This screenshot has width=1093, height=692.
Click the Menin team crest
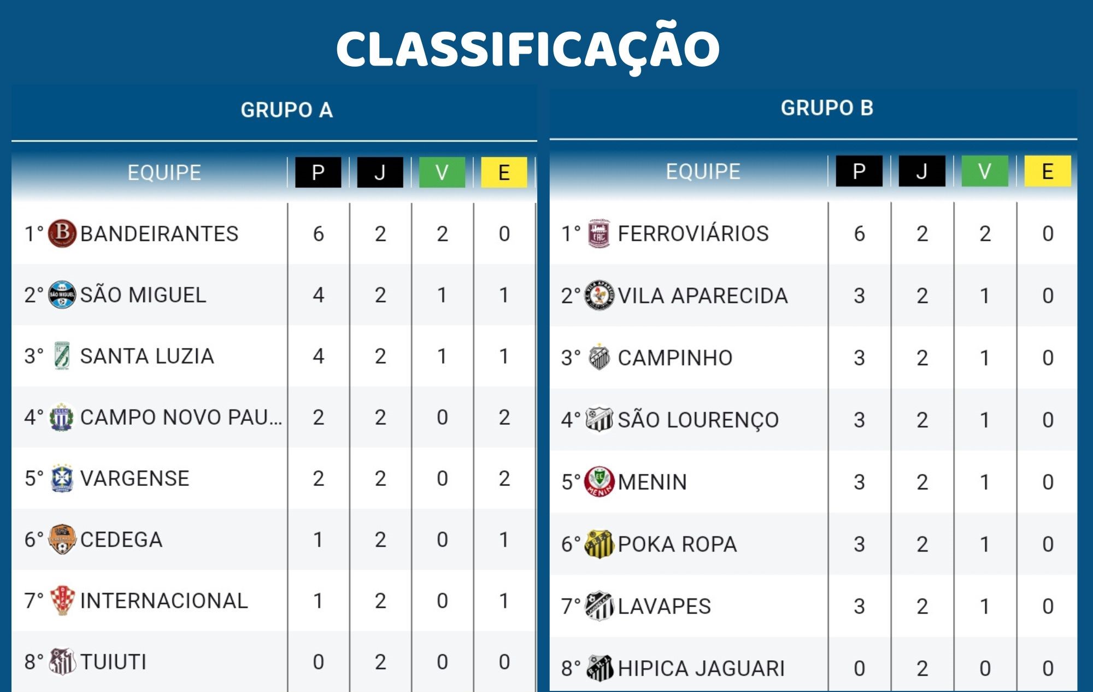[599, 482]
